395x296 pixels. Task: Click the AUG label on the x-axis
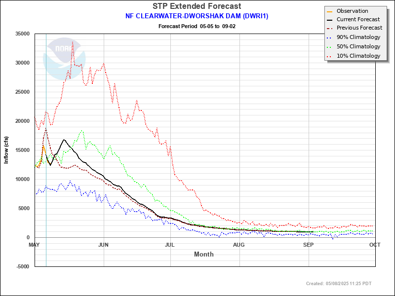(238, 245)
